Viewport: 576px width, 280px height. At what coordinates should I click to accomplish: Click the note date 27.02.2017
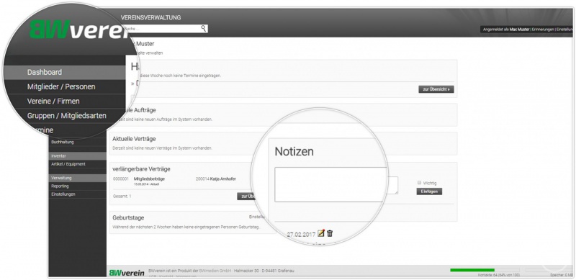tap(301, 234)
